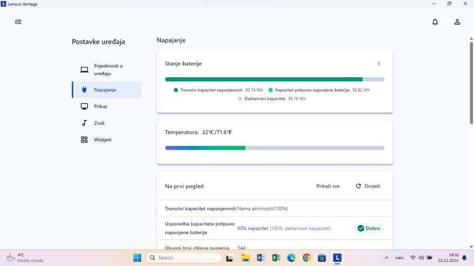Screen dimensions: 474x266
Task: Click the temperature gradient bar
Action: (275, 148)
